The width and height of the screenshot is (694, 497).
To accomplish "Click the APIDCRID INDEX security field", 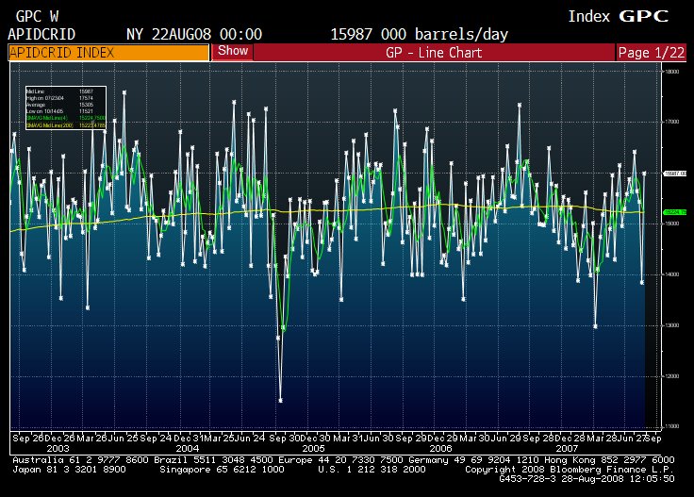I will pos(108,53).
